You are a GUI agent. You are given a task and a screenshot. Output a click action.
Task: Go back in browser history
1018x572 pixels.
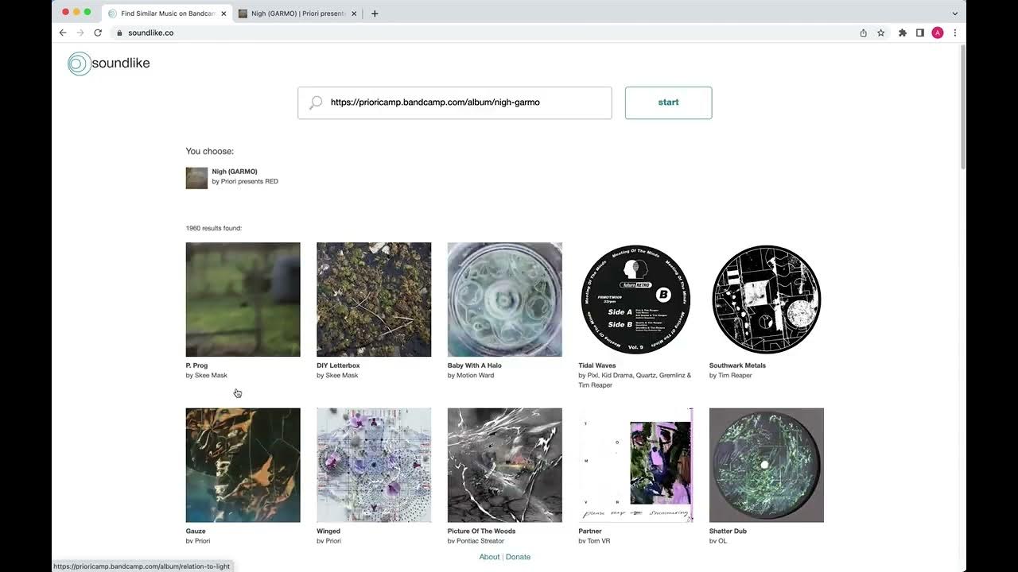(63, 33)
